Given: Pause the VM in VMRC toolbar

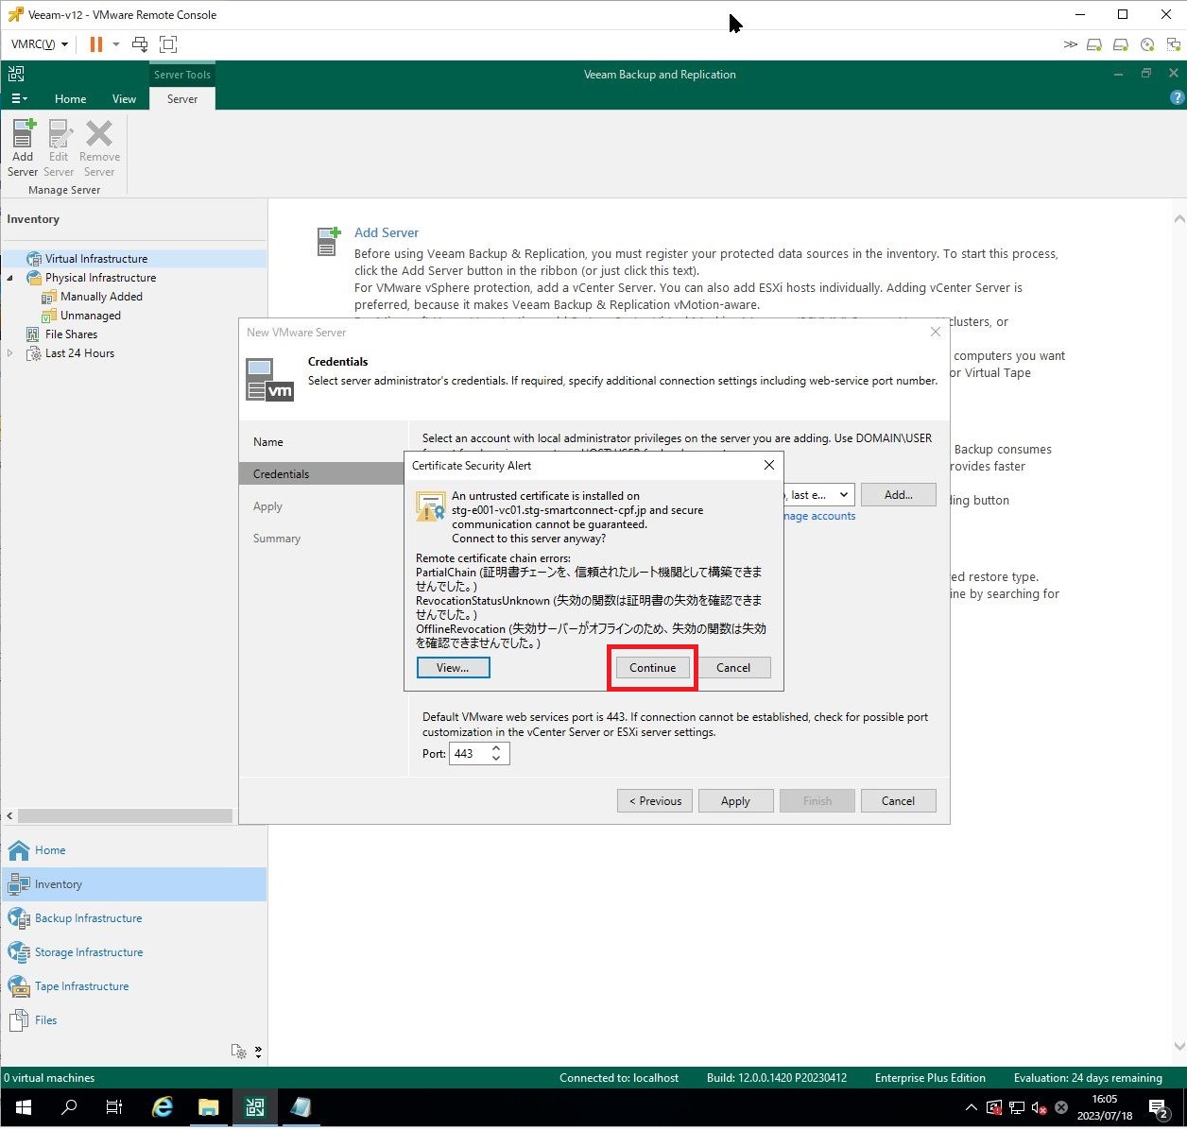Looking at the screenshot, I should coord(95,43).
